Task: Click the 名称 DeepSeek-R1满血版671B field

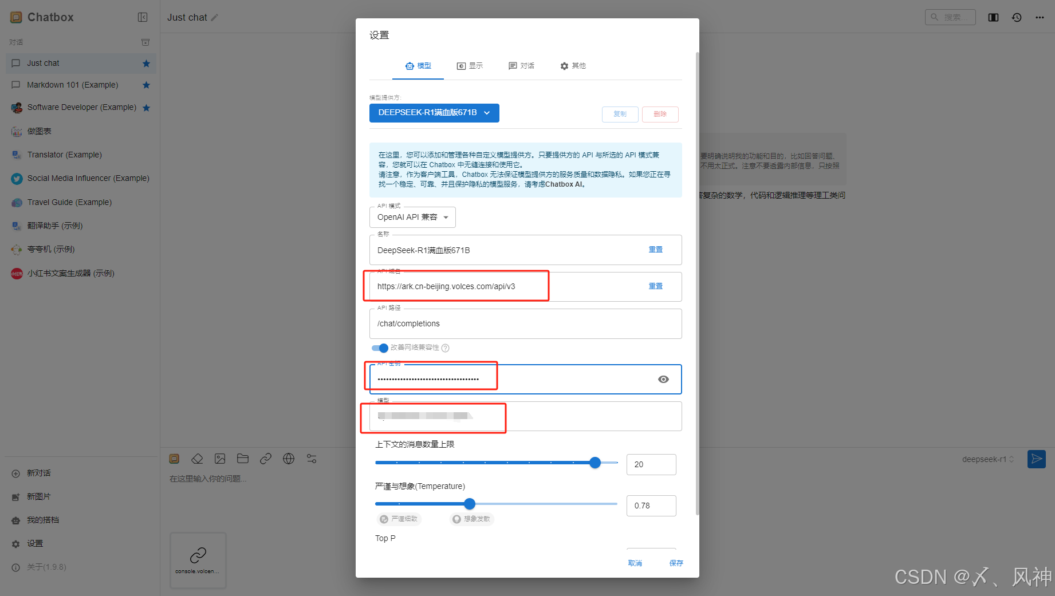Action: [526, 250]
